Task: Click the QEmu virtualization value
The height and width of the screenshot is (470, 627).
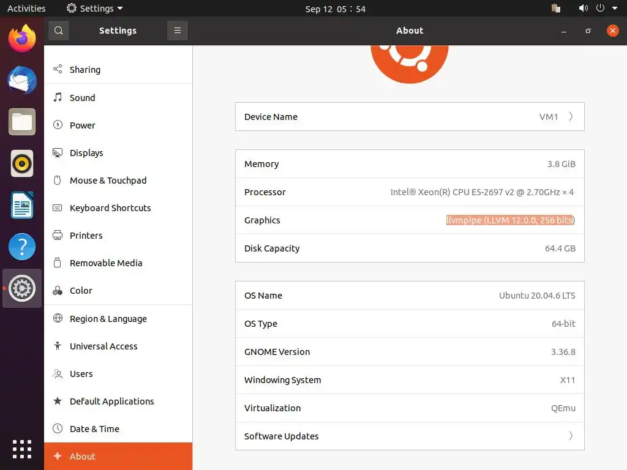Action: coord(563,408)
